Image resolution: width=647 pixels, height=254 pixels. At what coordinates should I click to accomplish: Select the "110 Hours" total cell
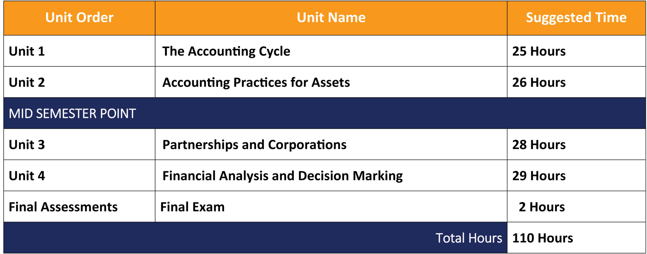coord(542,238)
